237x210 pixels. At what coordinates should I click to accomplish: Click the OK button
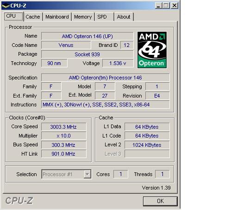coord(160,201)
